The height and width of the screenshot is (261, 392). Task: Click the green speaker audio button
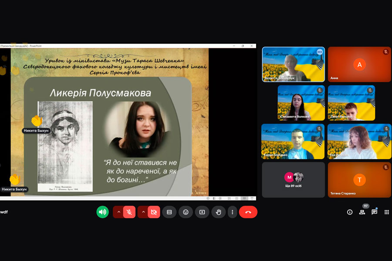102,212
